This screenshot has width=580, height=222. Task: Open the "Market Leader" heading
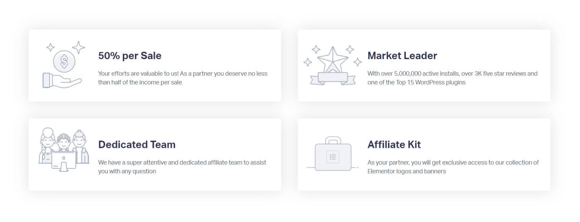coord(402,56)
